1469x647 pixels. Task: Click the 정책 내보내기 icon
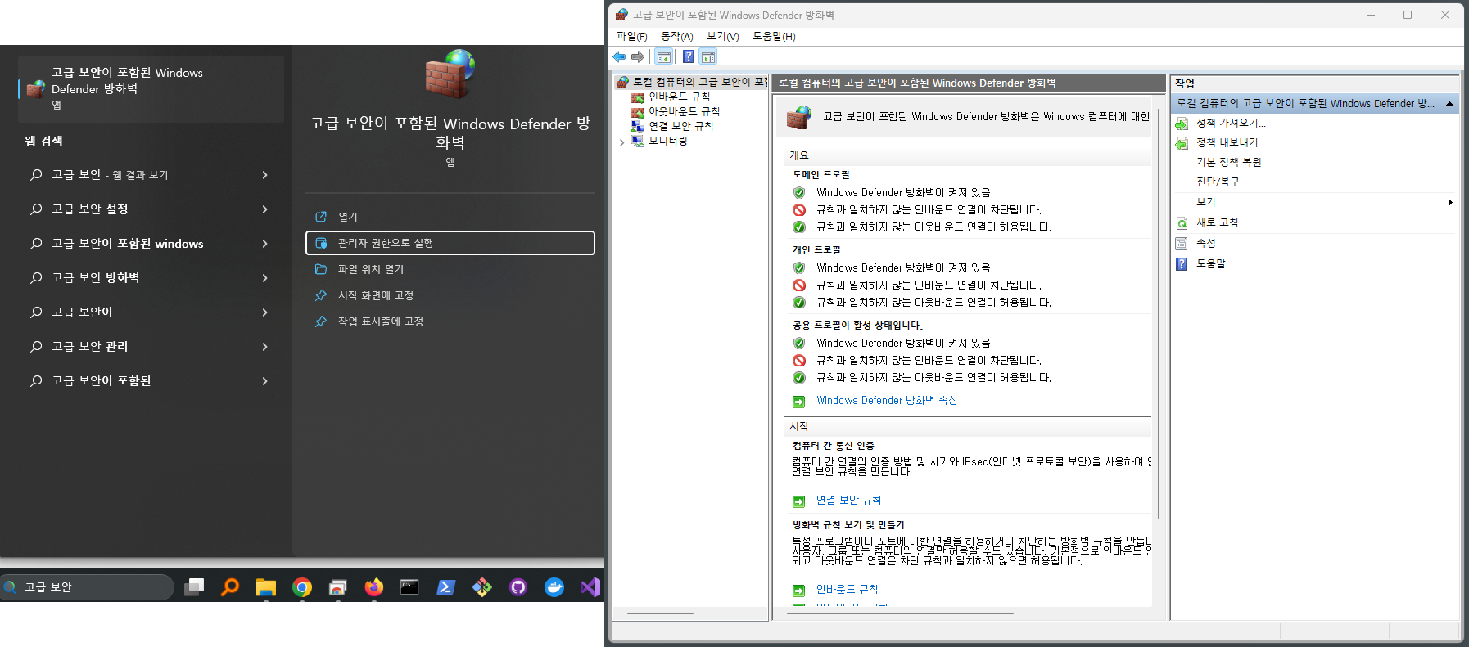click(x=1182, y=143)
